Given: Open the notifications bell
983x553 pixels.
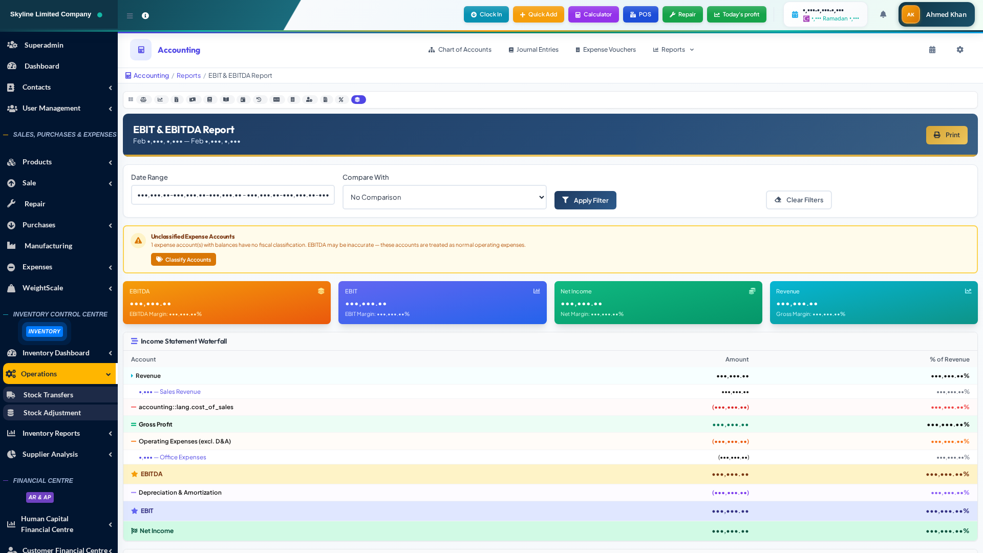Looking at the screenshot, I should pyautogui.click(x=883, y=14).
